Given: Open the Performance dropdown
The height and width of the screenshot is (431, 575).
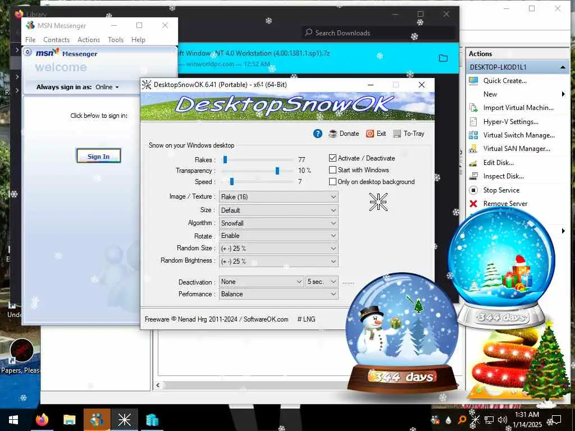Looking at the screenshot, I should (279, 294).
